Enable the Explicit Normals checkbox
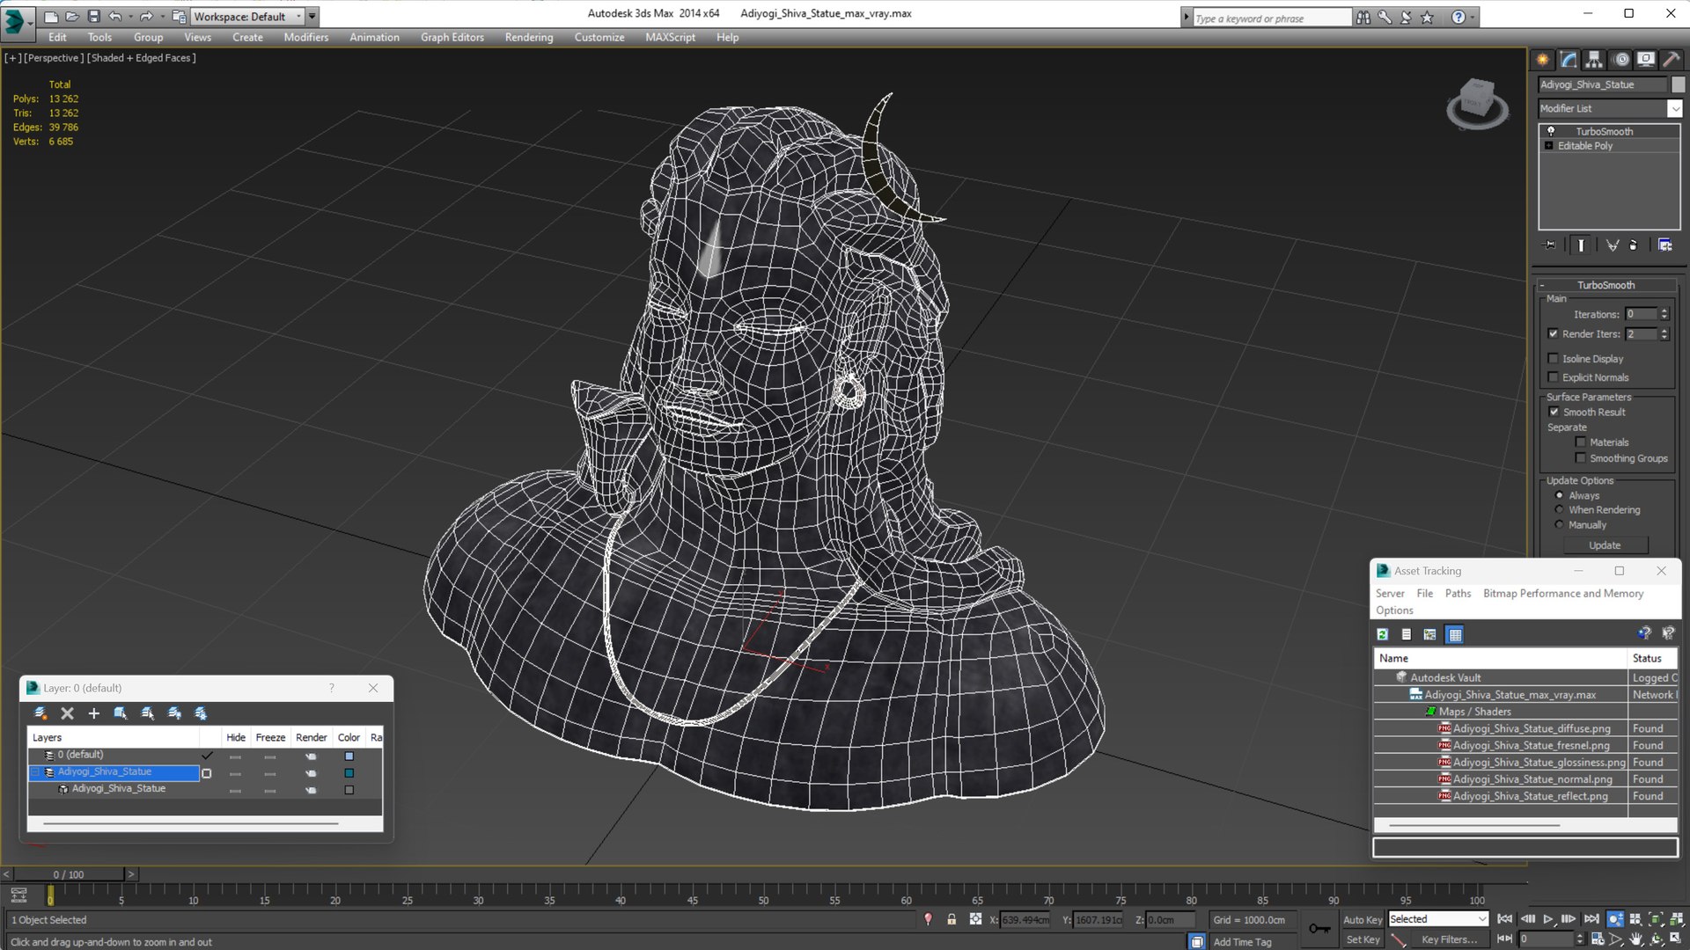The image size is (1690, 950). (1554, 377)
